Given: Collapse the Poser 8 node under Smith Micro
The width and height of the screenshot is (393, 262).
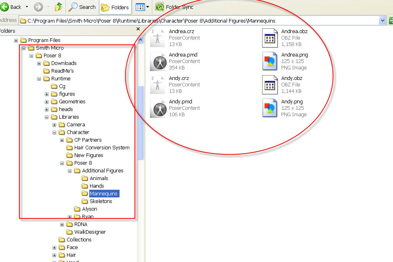Looking at the screenshot, I should point(32,56).
